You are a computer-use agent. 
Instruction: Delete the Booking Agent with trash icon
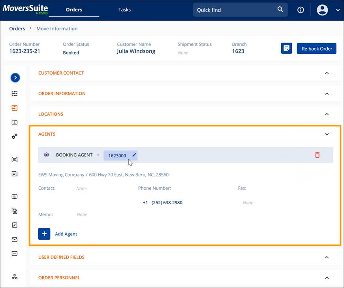(317, 155)
